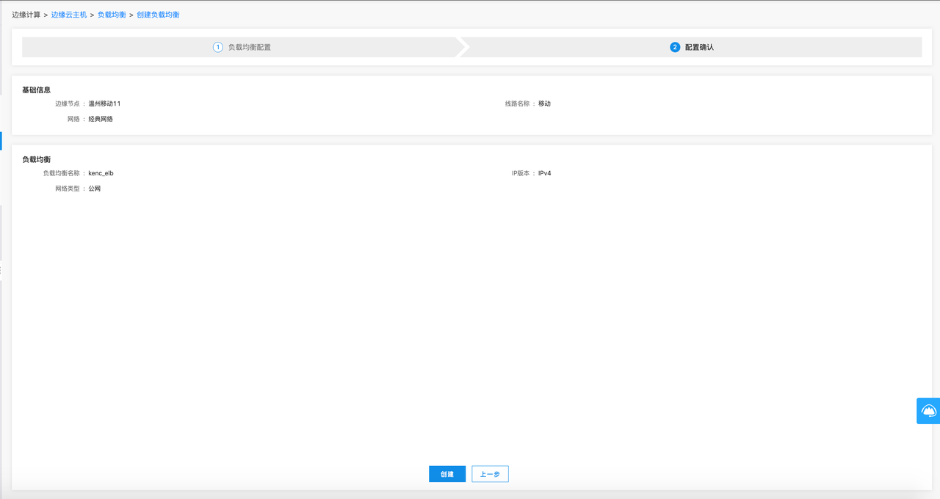Go back with 上一步 button
Image resolution: width=940 pixels, height=499 pixels.
pyautogui.click(x=490, y=474)
